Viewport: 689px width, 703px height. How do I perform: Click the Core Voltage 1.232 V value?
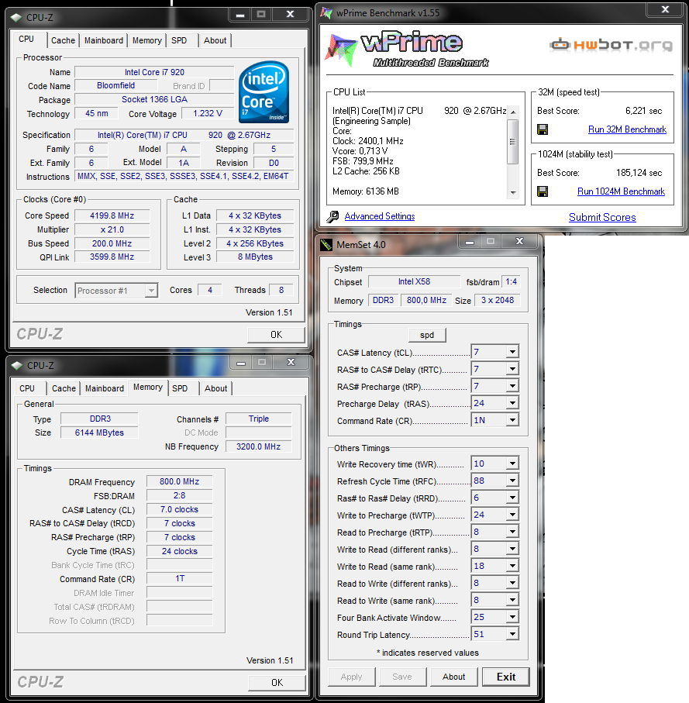coord(208,113)
